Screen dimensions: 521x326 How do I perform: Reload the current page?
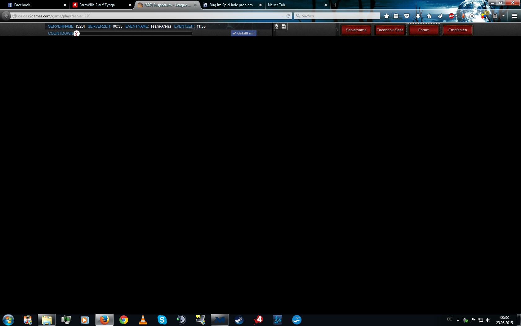coord(288,16)
